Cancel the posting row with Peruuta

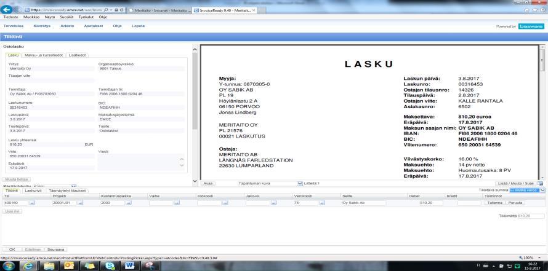[515, 203]
